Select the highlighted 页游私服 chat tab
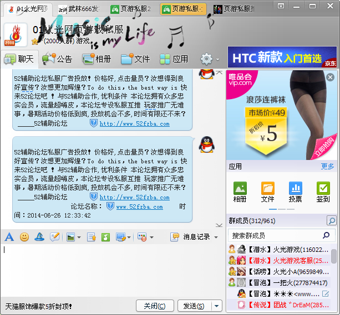340x315 pixels. tap(183, 9)
